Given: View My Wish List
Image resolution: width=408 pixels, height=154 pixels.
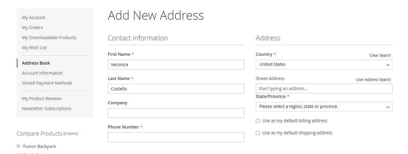Looking at the screenshot, I should [34, 48].
